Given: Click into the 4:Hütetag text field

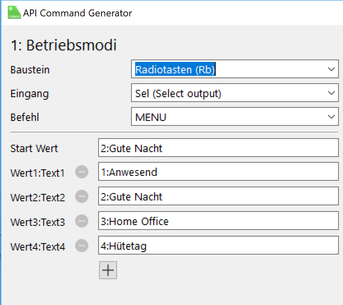Looking at the screenshot, I should tap(218, 246).
